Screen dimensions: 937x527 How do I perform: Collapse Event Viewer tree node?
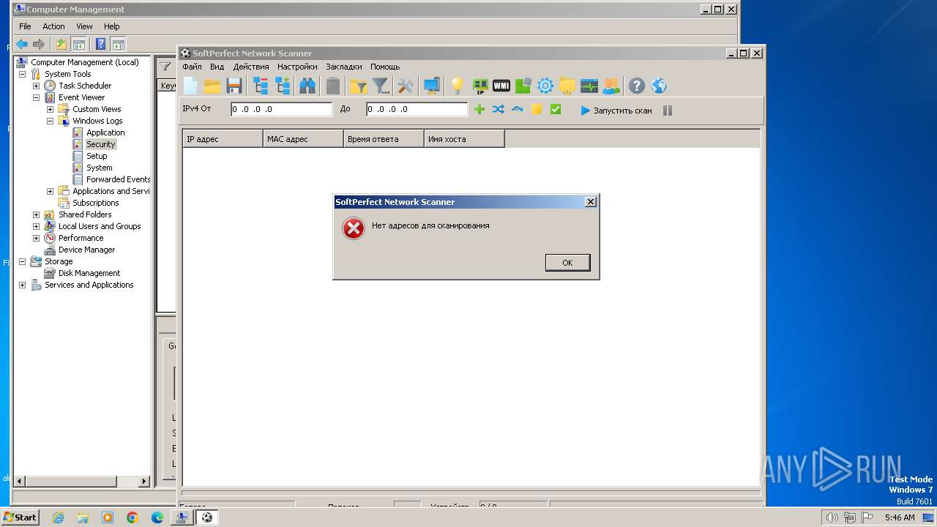pyautogui.click(x=36, y=97)
